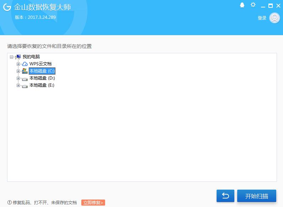Expand 本地磁盘 (D:) node

pos(18,78)
